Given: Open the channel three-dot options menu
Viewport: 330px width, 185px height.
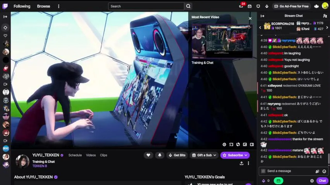Looking at the screenshot, I should click(x=248, y=163).
